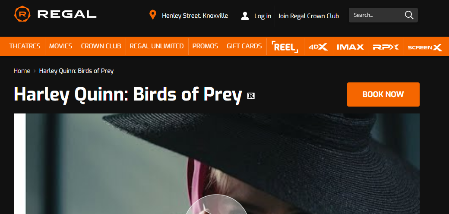Viewport: 449px width, 214px height.
Task: Follow the Home breadcrumb link
Action: click(22, 71)
